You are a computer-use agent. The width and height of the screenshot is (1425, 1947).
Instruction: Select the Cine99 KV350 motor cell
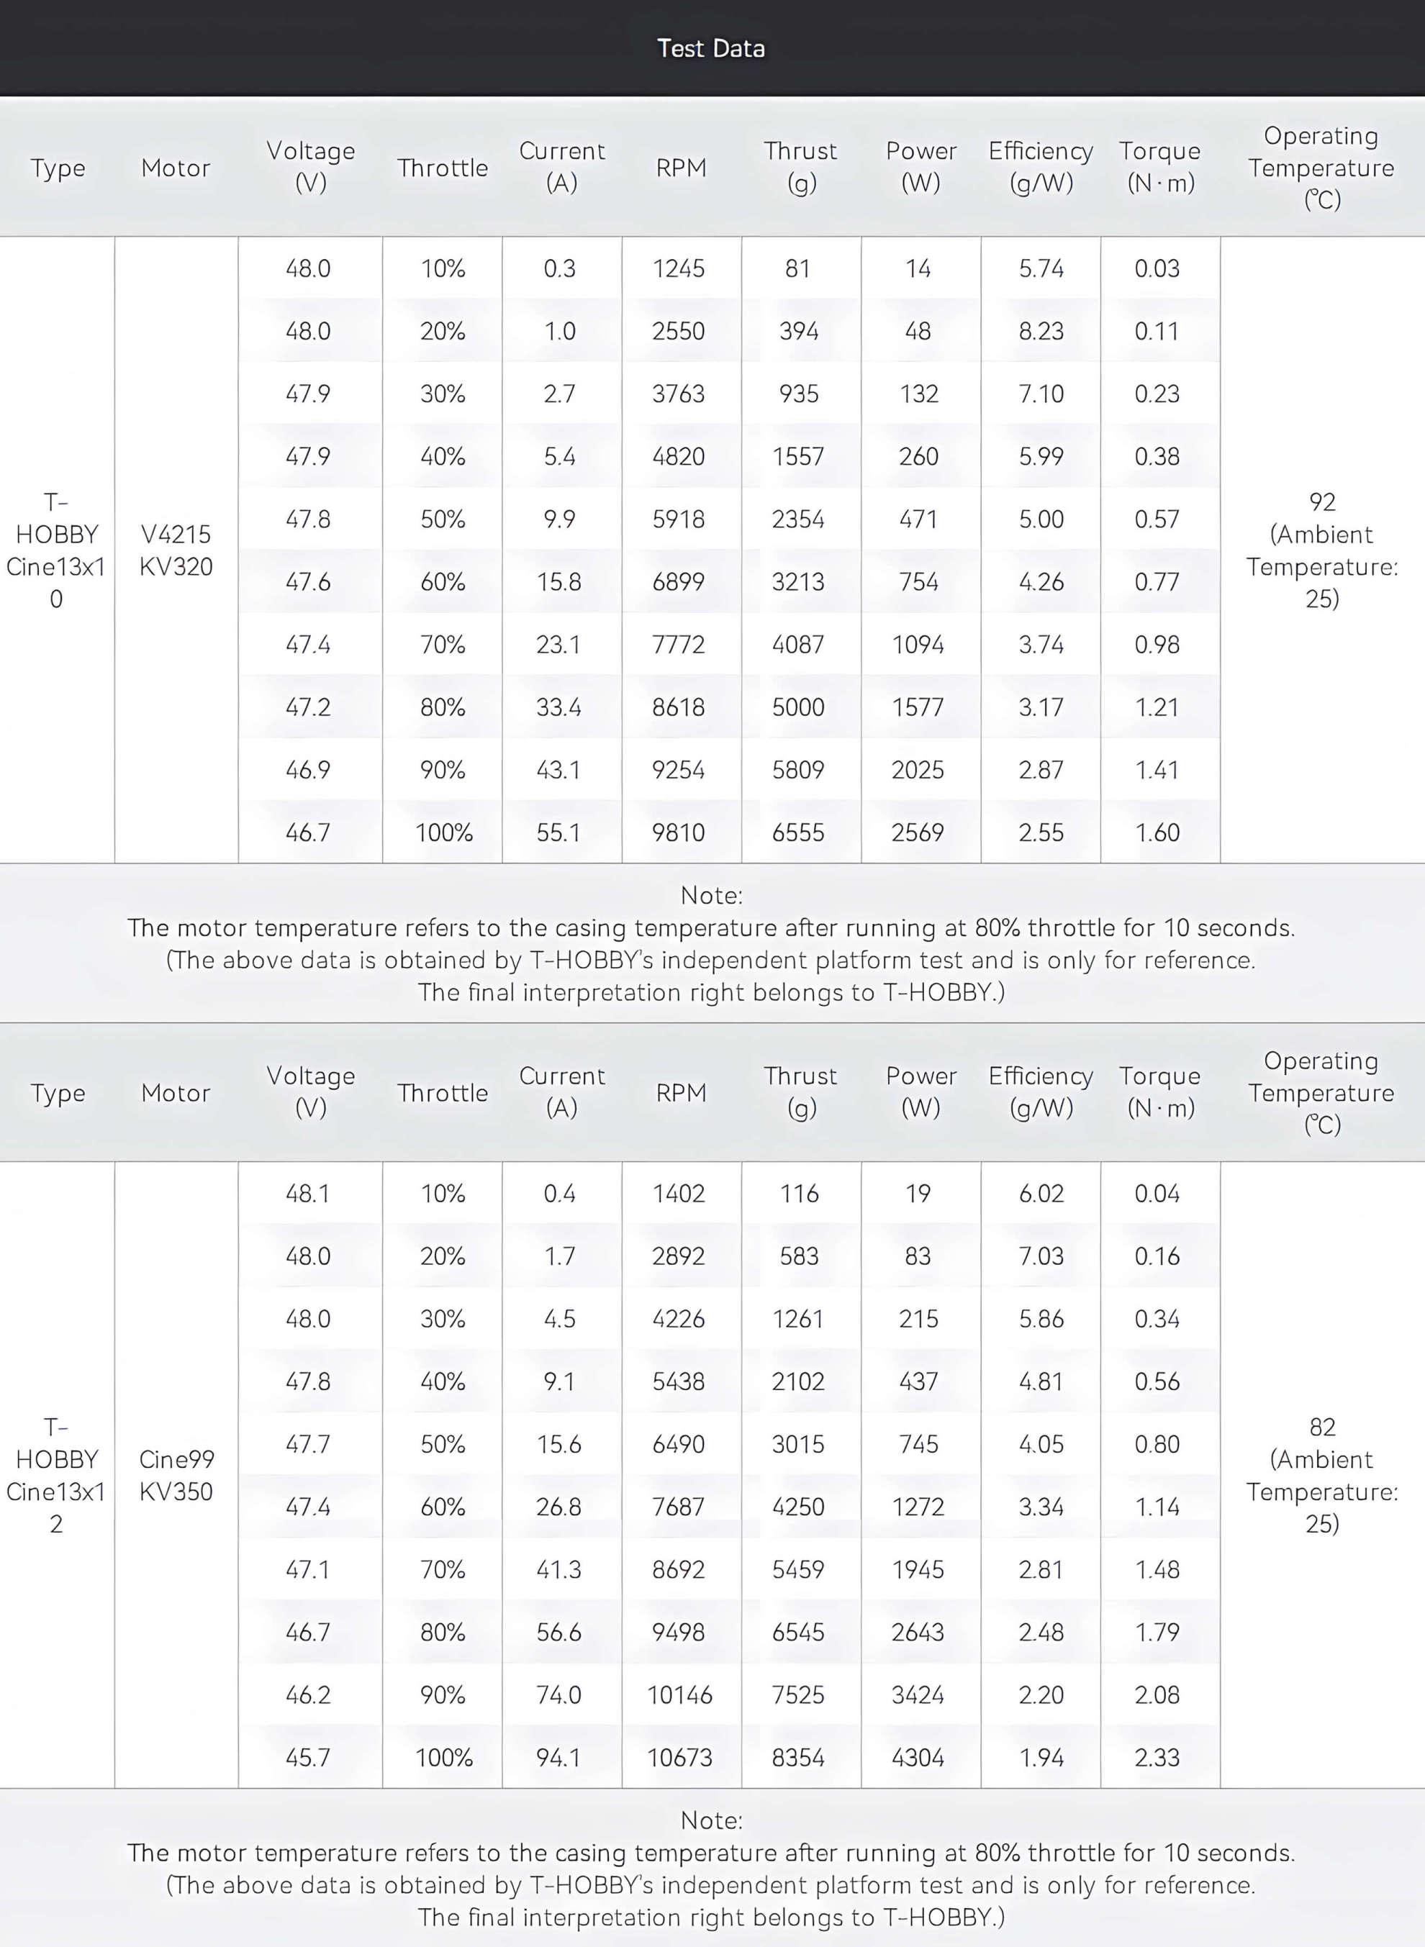tap(176, 1474)
